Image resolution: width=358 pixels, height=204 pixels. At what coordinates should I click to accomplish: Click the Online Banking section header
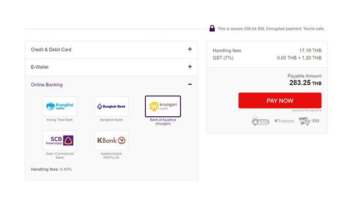click(x=47, y=85)
